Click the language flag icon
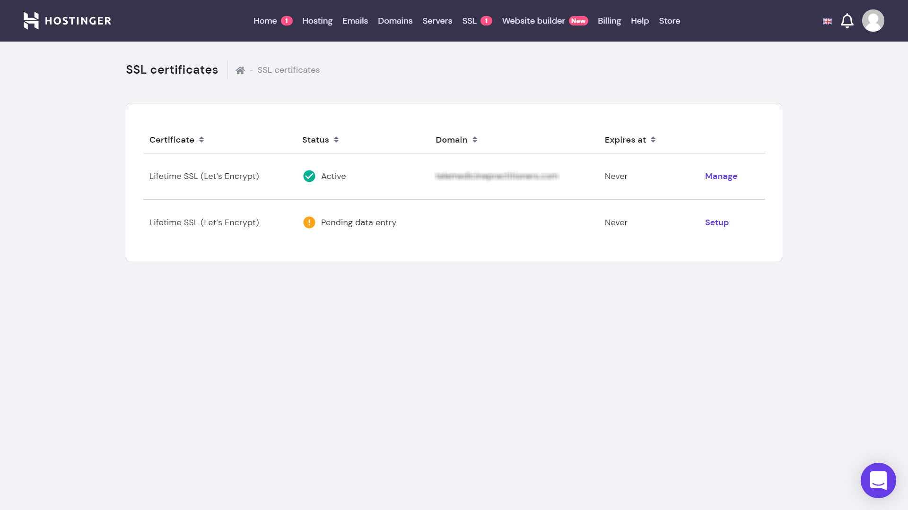908x510 pixels. pyautogui.click(x=827, y=21)
